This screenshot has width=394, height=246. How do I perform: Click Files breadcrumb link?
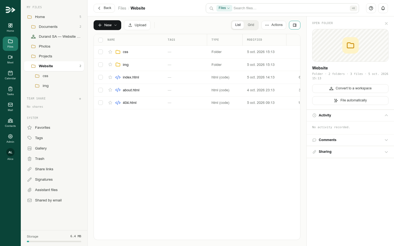coord(122,8)
